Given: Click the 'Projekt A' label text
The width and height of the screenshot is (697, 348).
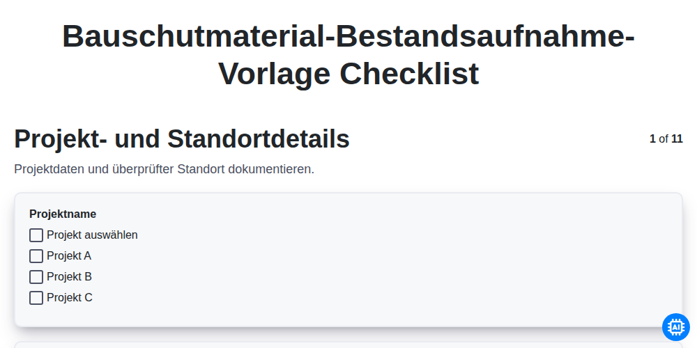Looking at the screenshot, I should 69,255.
